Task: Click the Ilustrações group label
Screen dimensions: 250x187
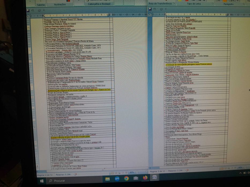Action: pyautogui.click(x=60, y=5)
